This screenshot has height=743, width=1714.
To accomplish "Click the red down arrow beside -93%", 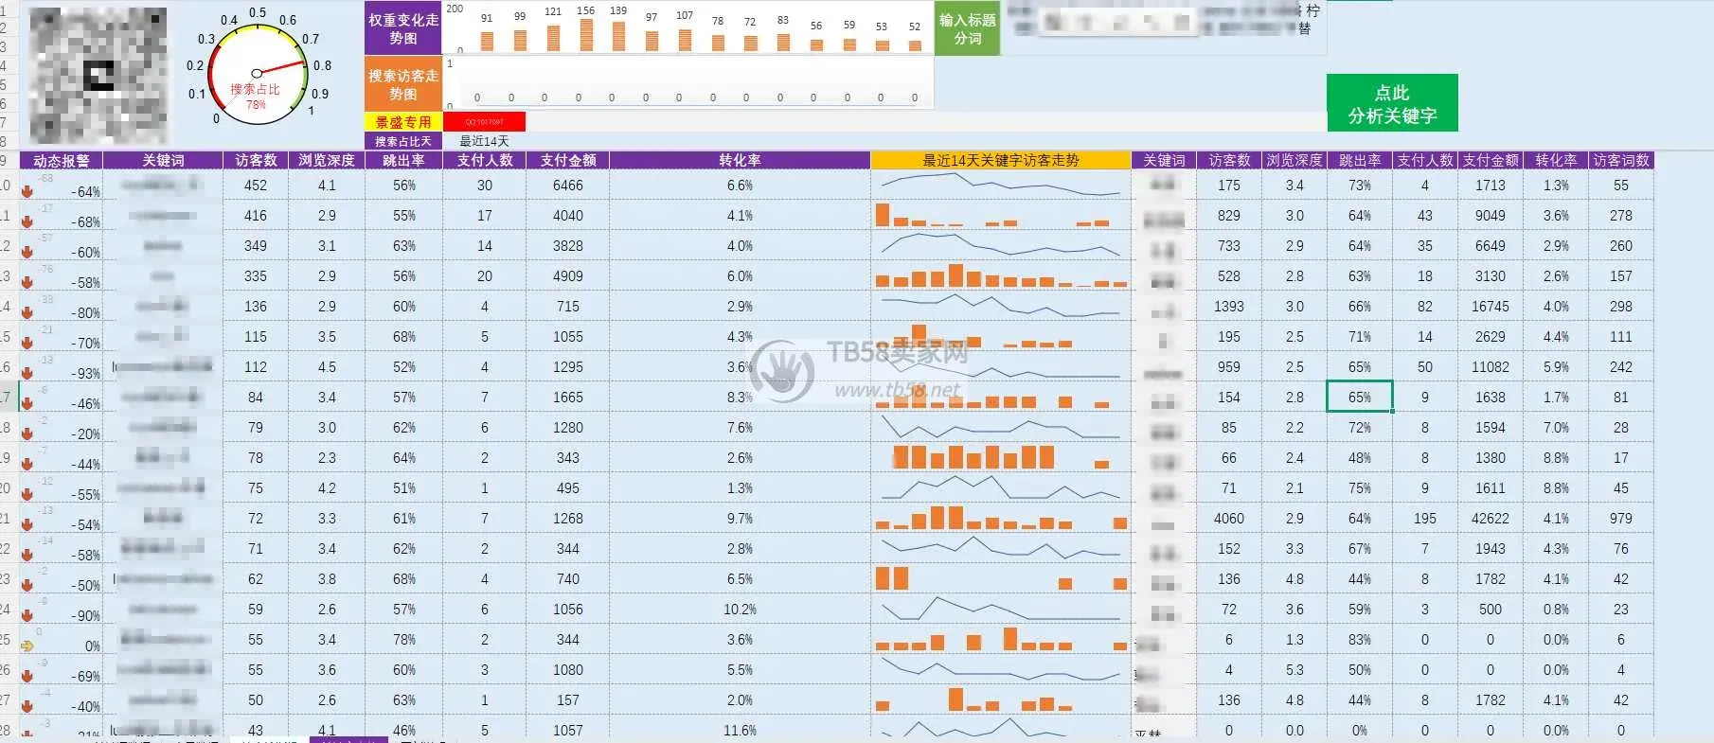I will [27, 373].
